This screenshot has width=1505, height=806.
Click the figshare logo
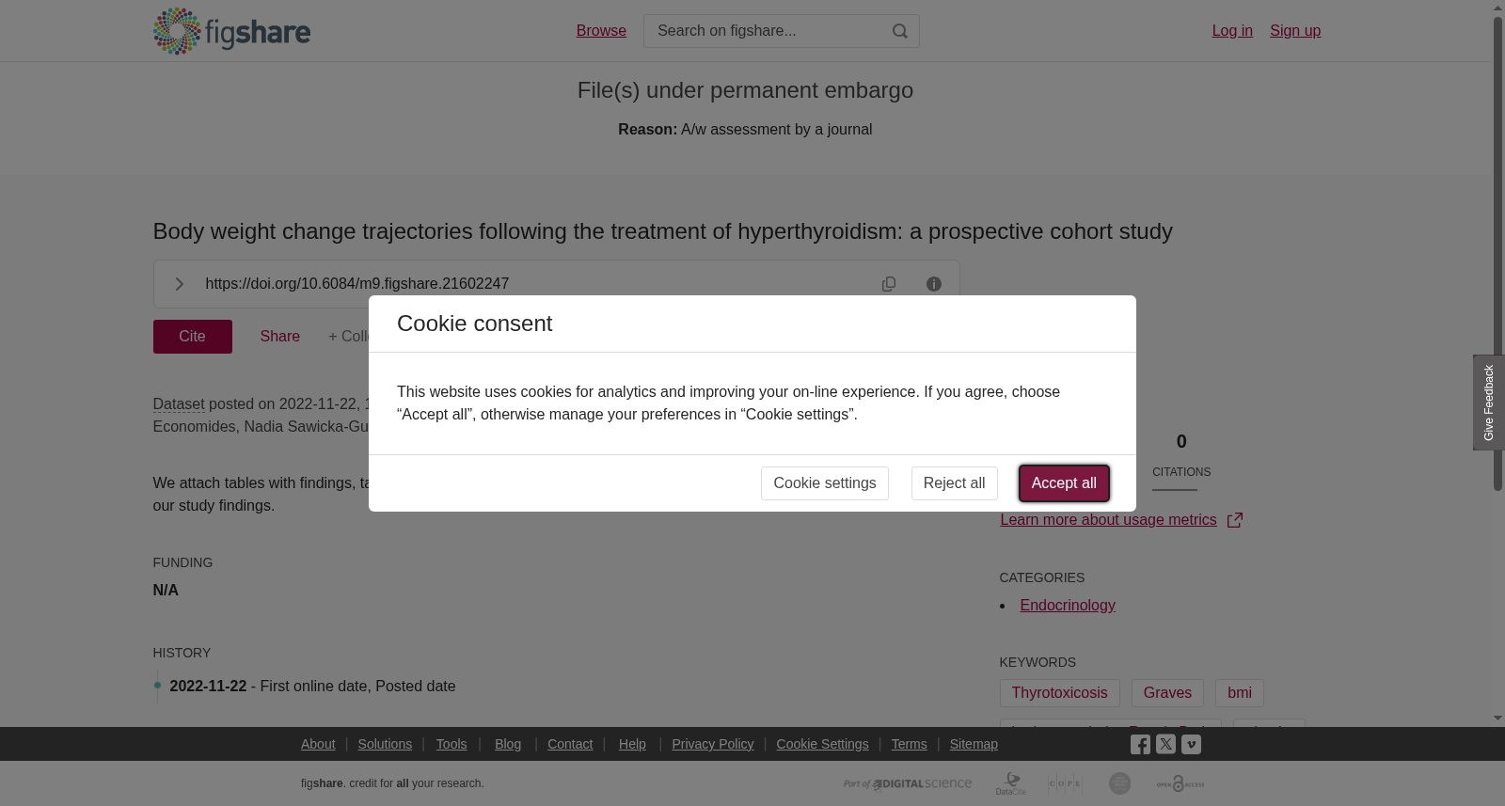coord(231,31)
